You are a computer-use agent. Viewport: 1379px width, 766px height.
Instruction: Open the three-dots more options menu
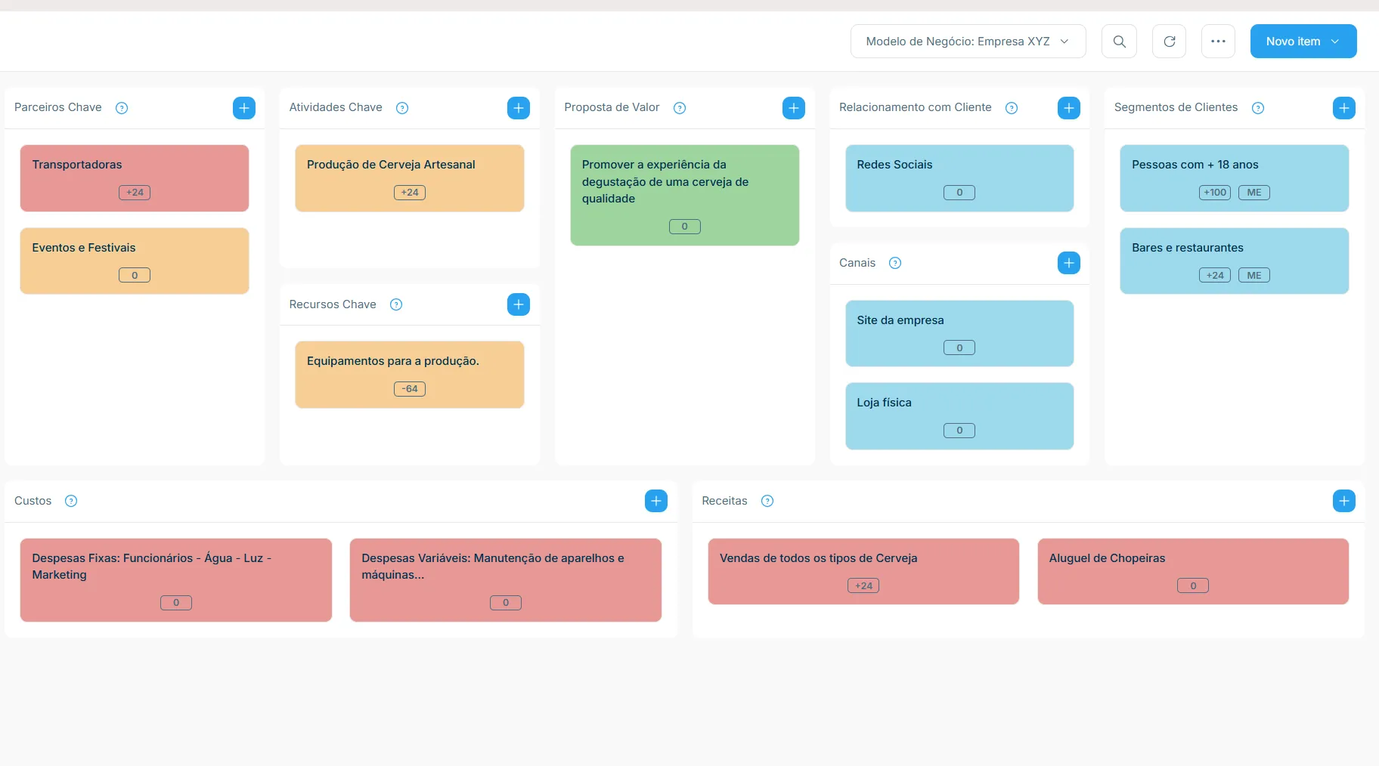click(x=1218, y=42)
